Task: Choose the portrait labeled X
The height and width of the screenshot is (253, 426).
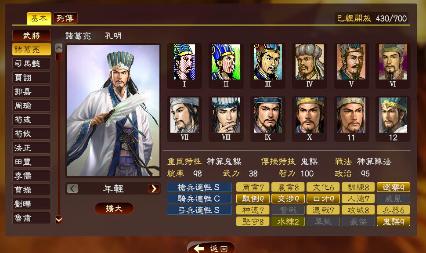Action: pyautogui.click(x=310, y=119)
